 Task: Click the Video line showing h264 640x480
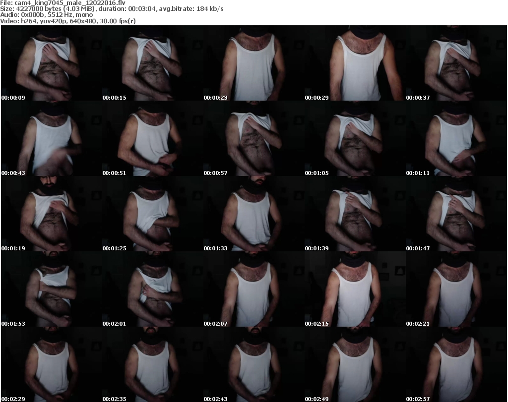click(67, 21)
